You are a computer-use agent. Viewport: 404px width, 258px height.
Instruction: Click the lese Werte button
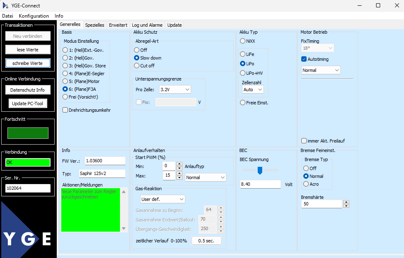(28, 50)
